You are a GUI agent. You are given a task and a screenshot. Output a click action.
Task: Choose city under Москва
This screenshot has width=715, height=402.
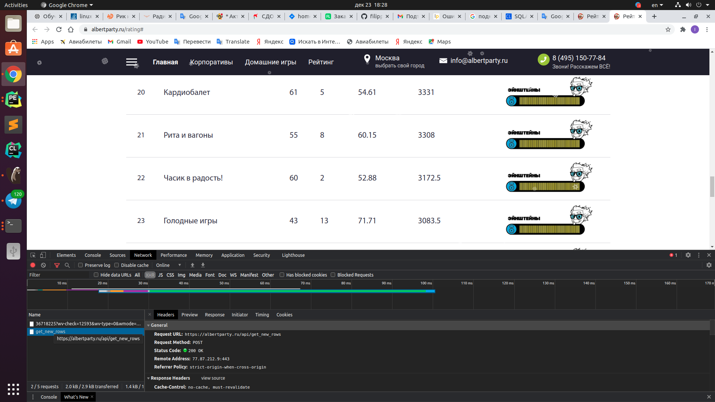click(400, 66)
